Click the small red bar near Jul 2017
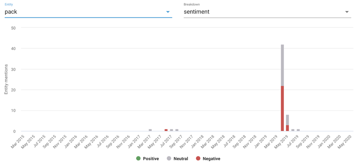The image size is (358, 165). click(166, 130)
